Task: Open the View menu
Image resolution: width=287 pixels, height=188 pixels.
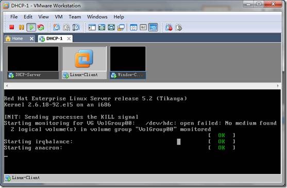Action: [44, 17]
